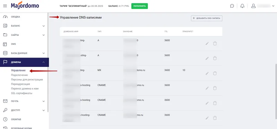Click the Почта envelope icon

tap(5, 101)
